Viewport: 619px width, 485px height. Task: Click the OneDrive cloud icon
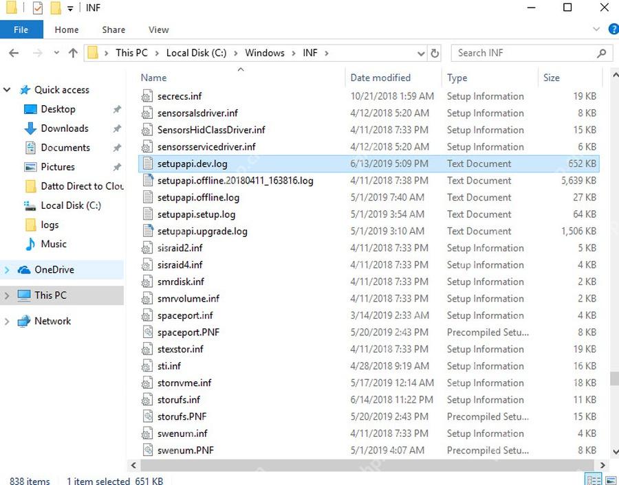pyautogui.click(x=24, y=270)
